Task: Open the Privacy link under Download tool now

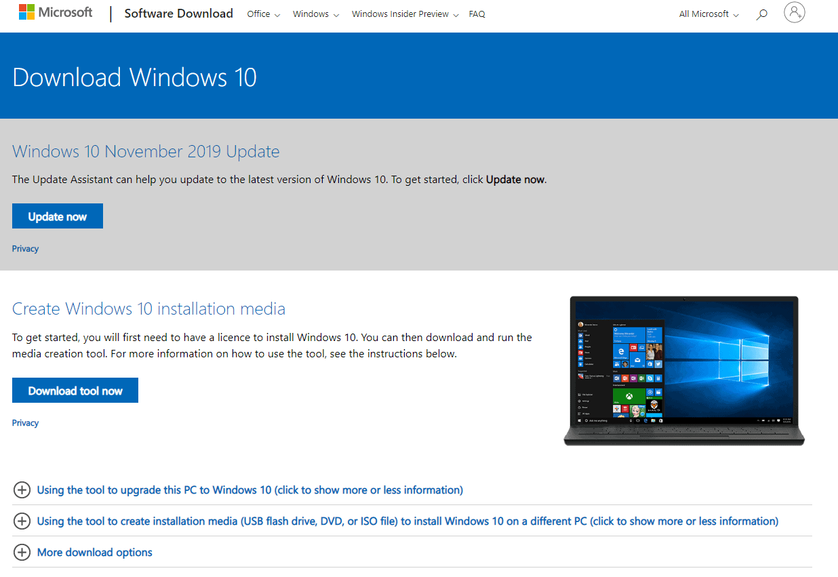Action: click(25, 422)
